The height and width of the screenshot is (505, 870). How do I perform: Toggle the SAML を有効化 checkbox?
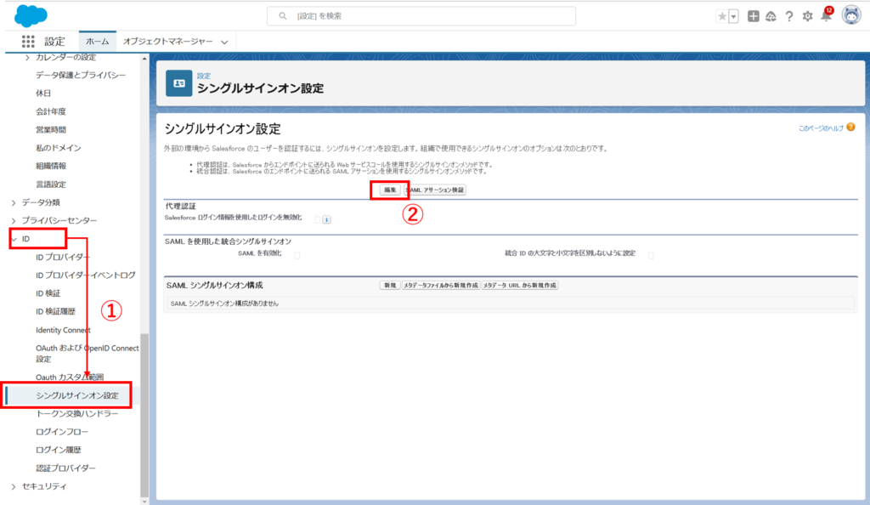point(297,255)
